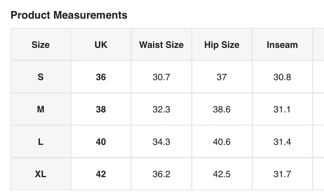
Task: Select UK size 38 cell
Action: click(101, 109)
